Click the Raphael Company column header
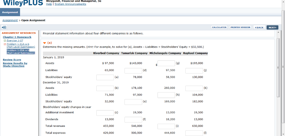 195,53
